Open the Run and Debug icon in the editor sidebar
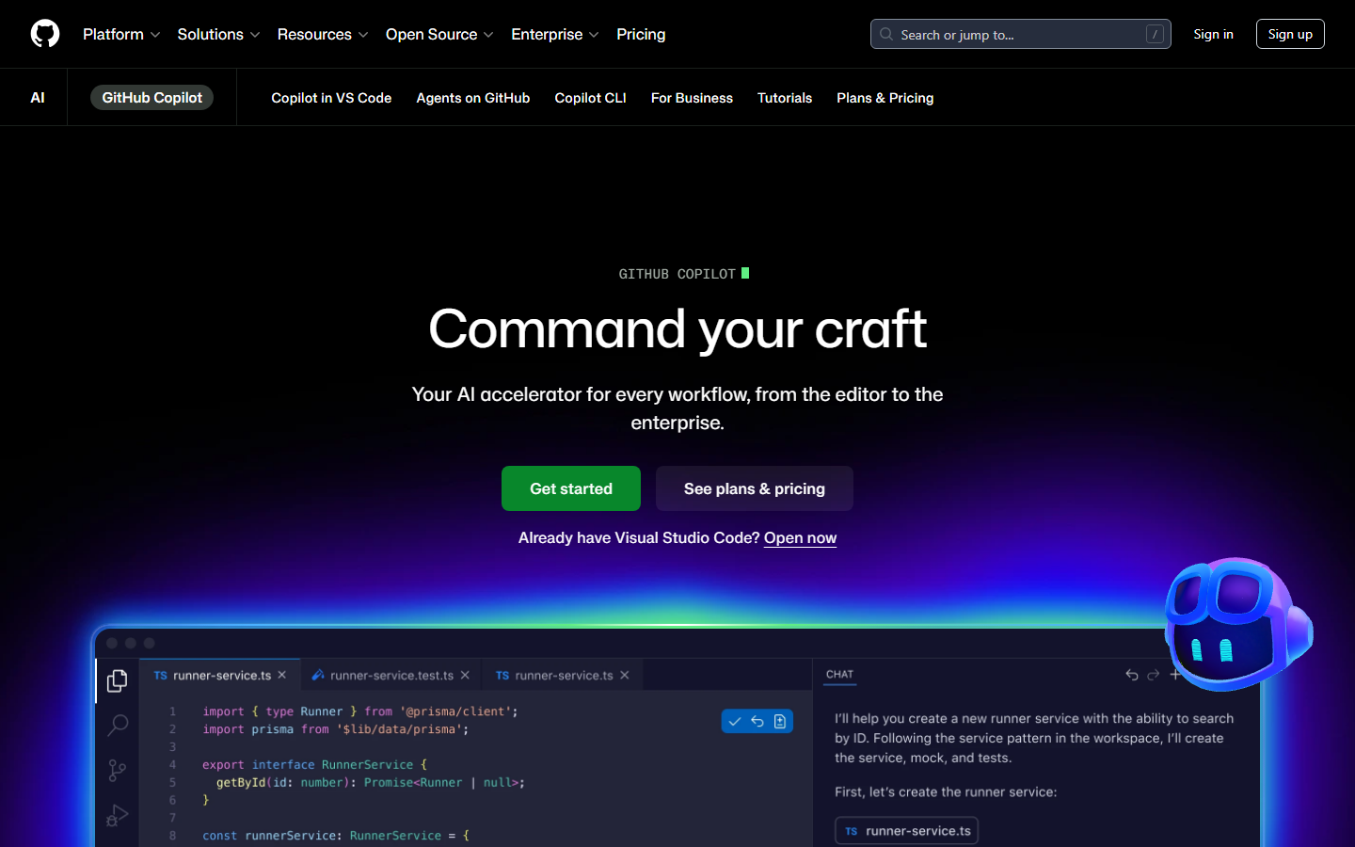The image size is (1355, 847). [x=118, y=815]
